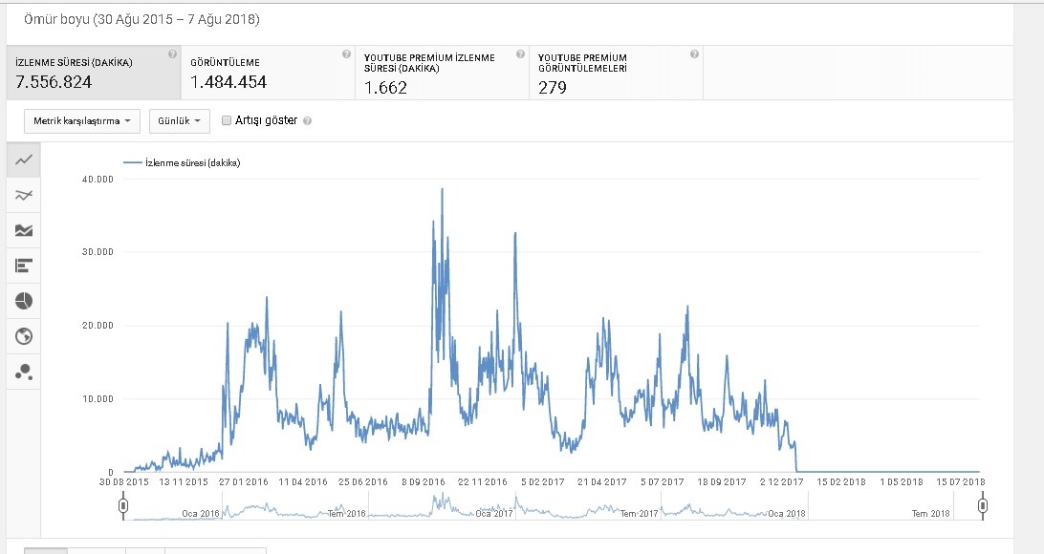Click the 1.662 Premium watch time value
This screenshot has height=554, width=1044.
(x=385, y=87)
